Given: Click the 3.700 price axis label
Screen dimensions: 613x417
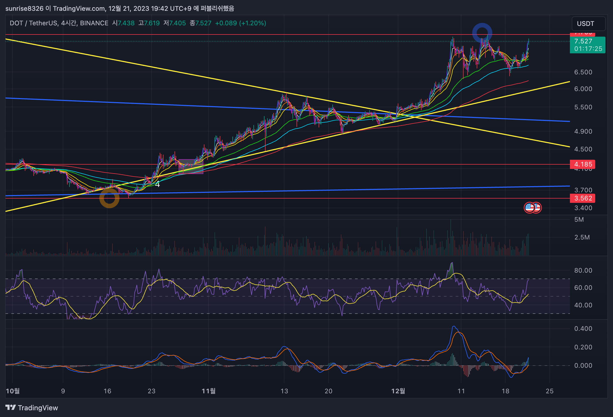Looking at the screenshot, I should [x=583, y=190].
